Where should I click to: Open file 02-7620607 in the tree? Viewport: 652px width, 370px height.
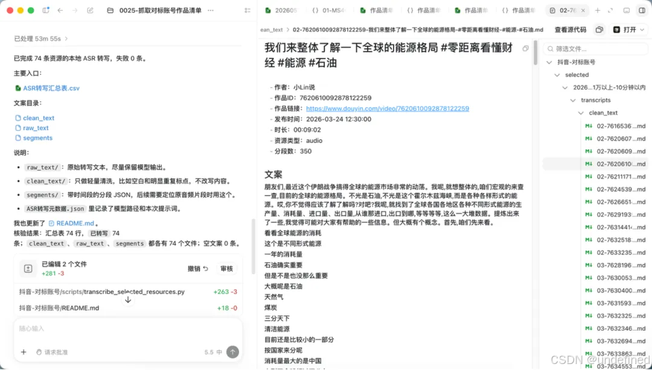615,139
